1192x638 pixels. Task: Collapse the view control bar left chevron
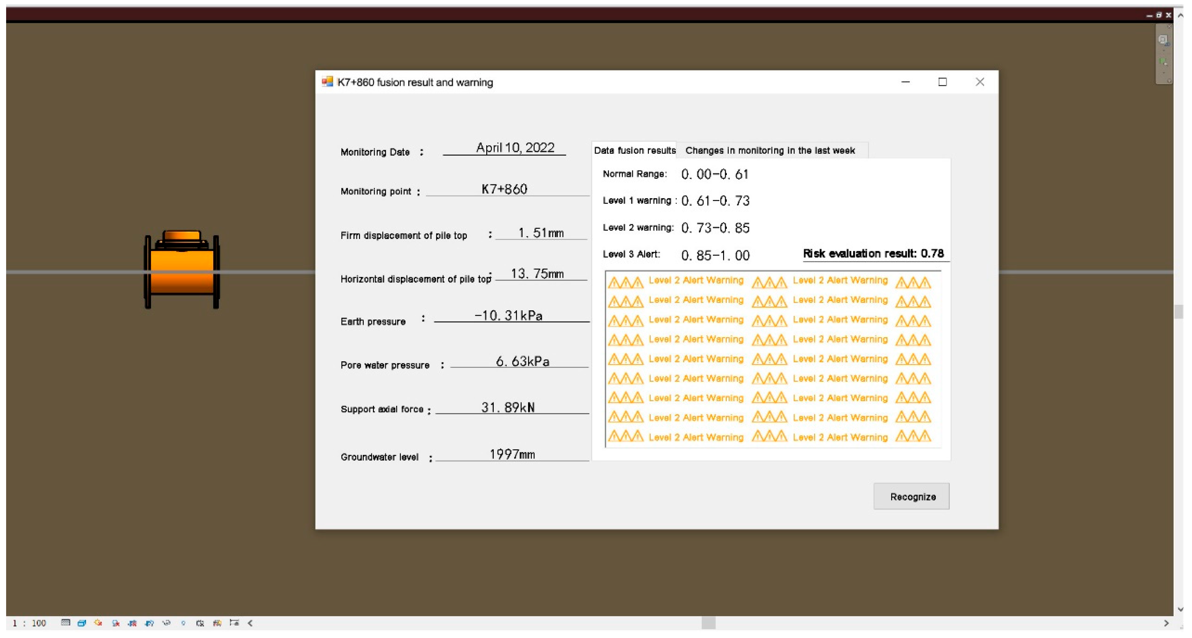tap(250, 623)
